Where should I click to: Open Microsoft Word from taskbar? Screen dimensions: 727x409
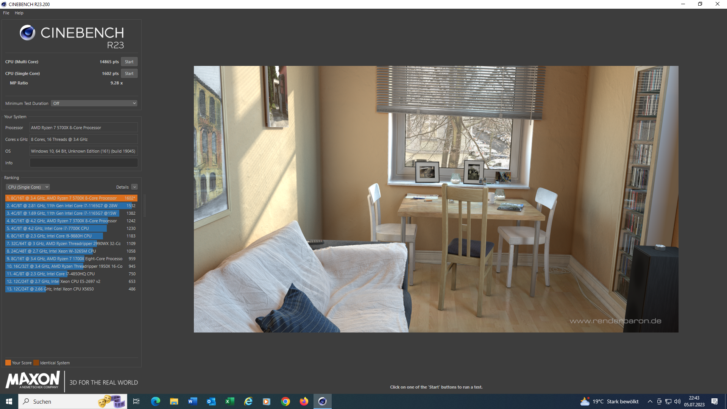click(x=192, y=401)
